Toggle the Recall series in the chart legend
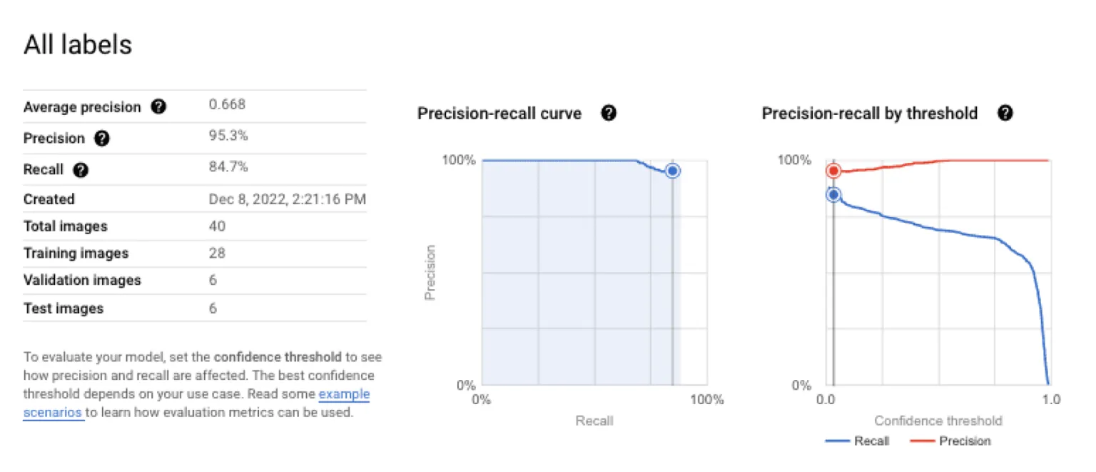Image resolution: width=1096 pixels, height=472 pixels. point(871,441)
